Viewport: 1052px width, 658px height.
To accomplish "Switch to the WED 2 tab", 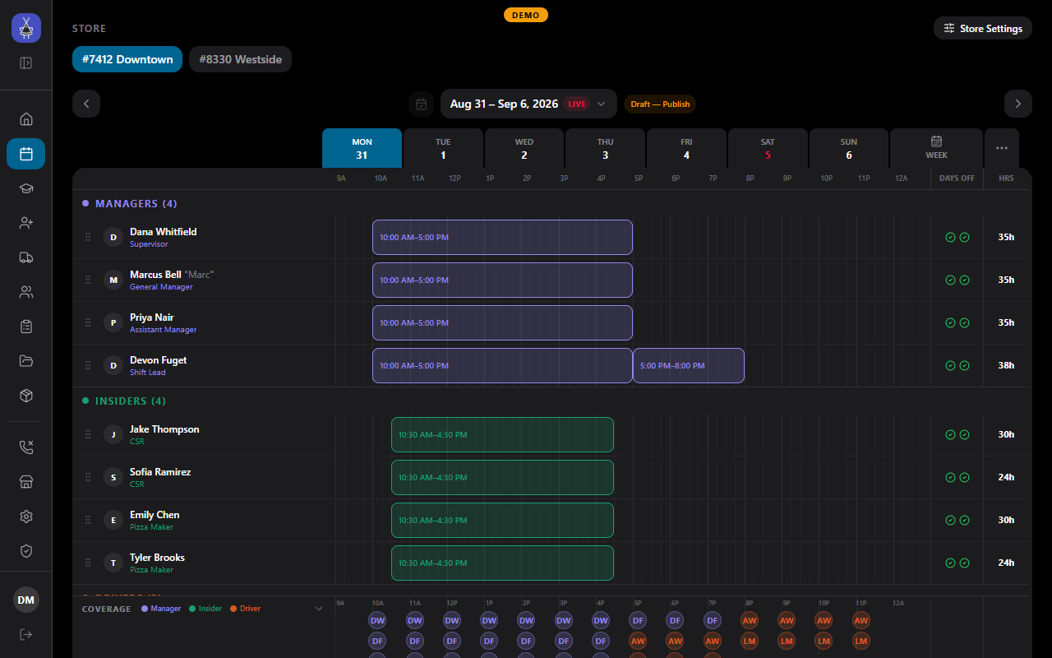I will pyautogui.click(x=524, y=148).
